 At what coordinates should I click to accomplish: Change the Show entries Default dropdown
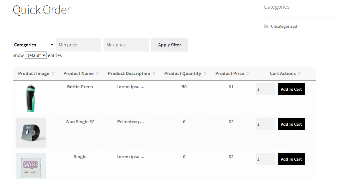click(x=36, y=55)
